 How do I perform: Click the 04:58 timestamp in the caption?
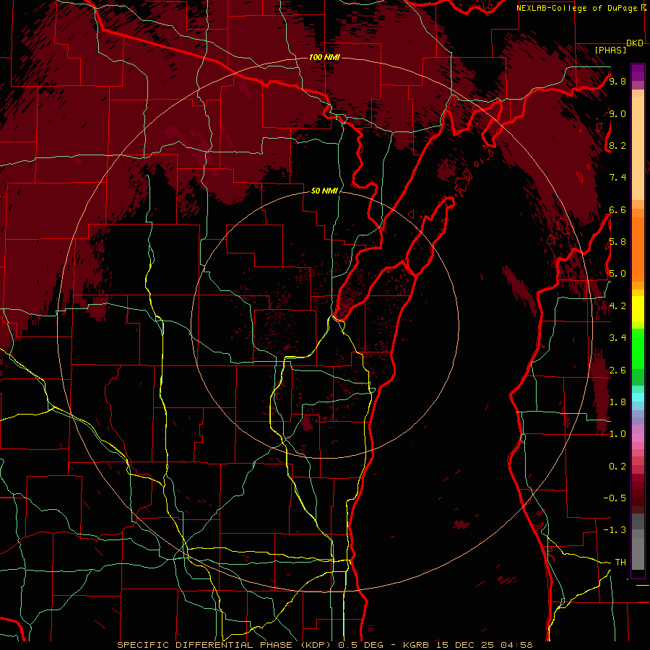pos(516,645)
